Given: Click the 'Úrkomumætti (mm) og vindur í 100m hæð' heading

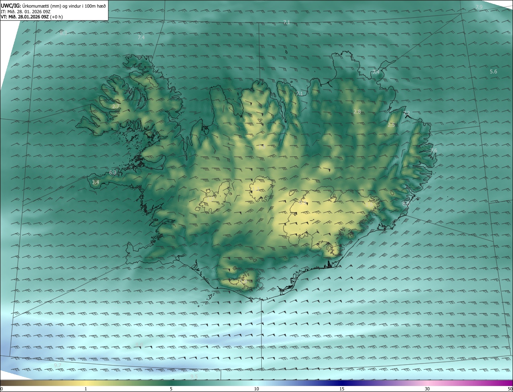Looking at the screenshot, I should 64,6.
